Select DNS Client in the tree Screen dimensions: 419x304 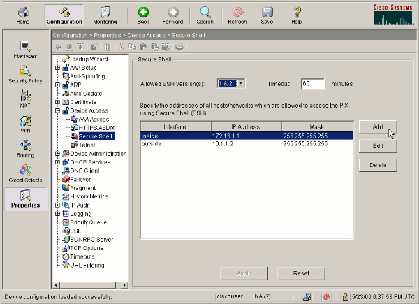point(84,171)
